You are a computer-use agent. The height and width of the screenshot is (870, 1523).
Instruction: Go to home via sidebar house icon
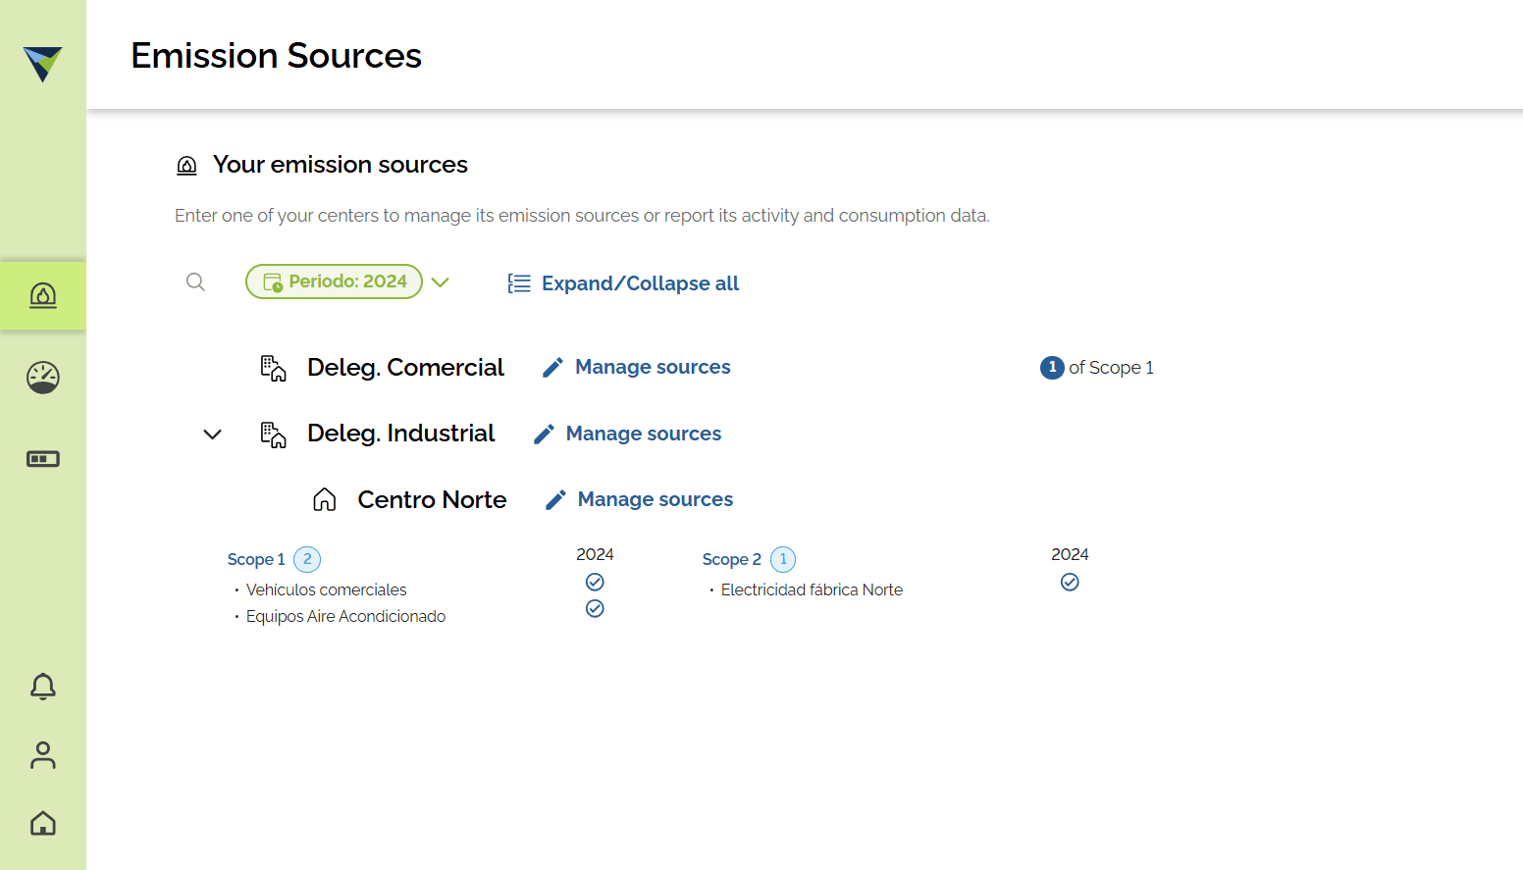tap(43, 823)
